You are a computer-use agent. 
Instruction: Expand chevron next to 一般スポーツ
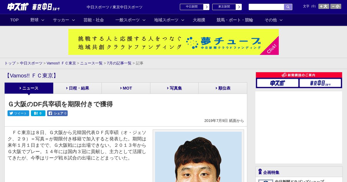pyautogui.click(x=144, y=20)
